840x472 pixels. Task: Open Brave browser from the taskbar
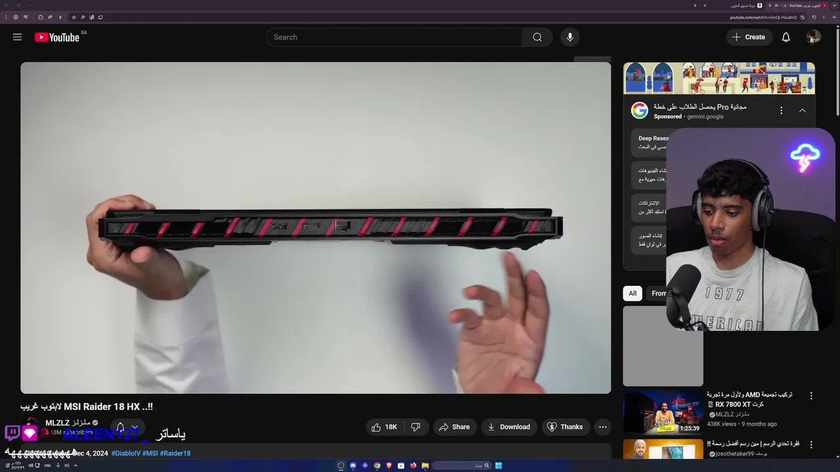[389, 465]
